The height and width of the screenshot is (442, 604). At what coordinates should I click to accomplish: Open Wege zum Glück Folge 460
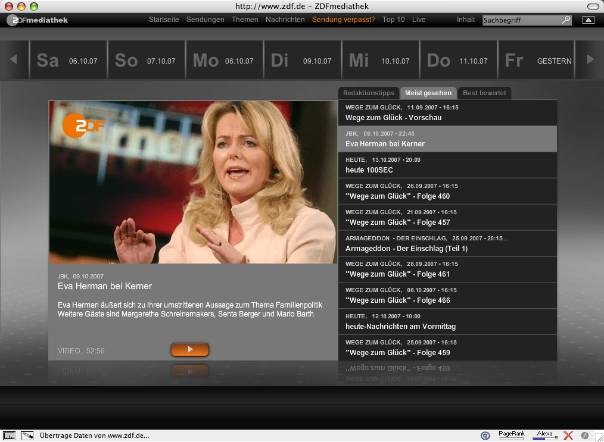pos(447,191)
